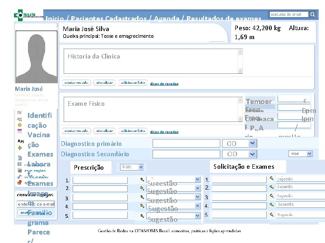Click Solicitação e Exames row 1 text field
325x243 pixels.
[239, 180]
